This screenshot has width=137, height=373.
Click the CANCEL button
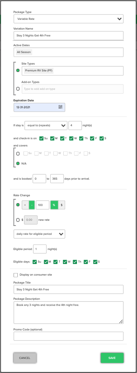tap(25, 358)
